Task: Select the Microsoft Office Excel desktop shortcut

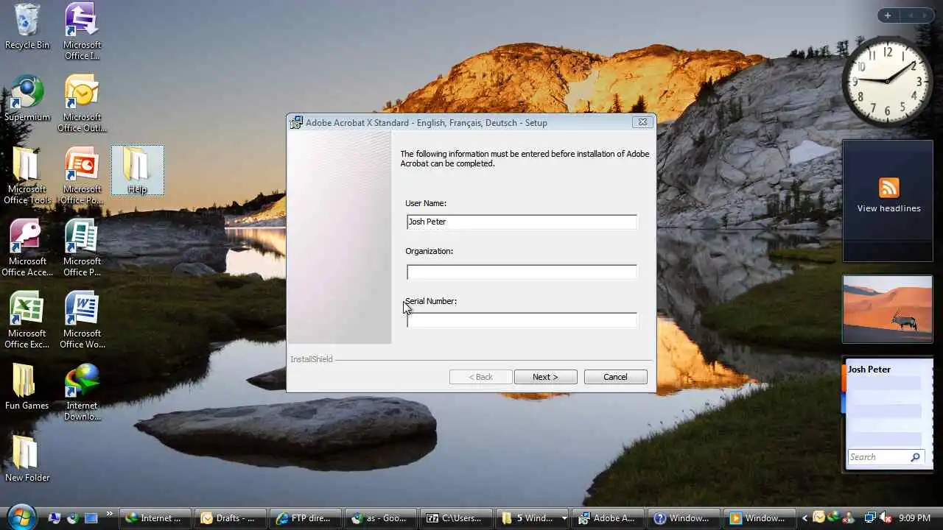Action: 27,320
